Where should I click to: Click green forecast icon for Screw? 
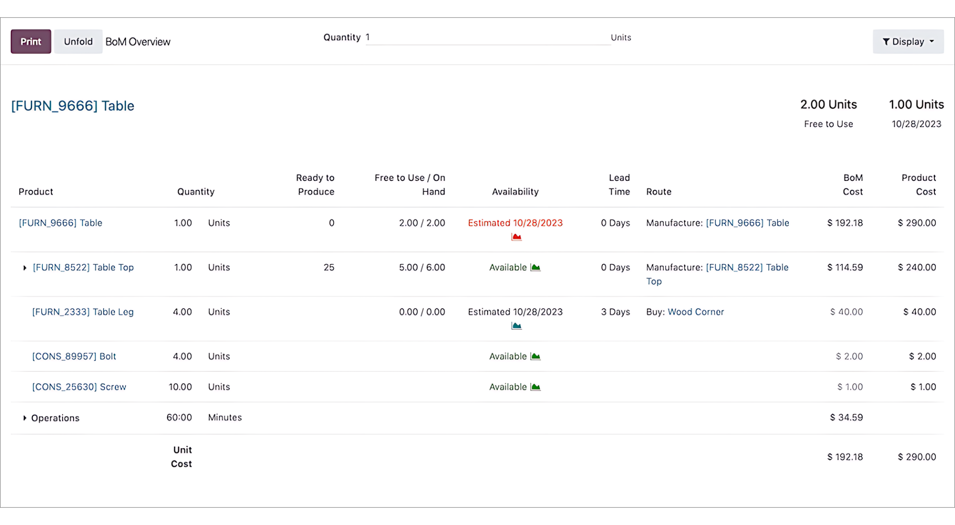tap(535, 387)
